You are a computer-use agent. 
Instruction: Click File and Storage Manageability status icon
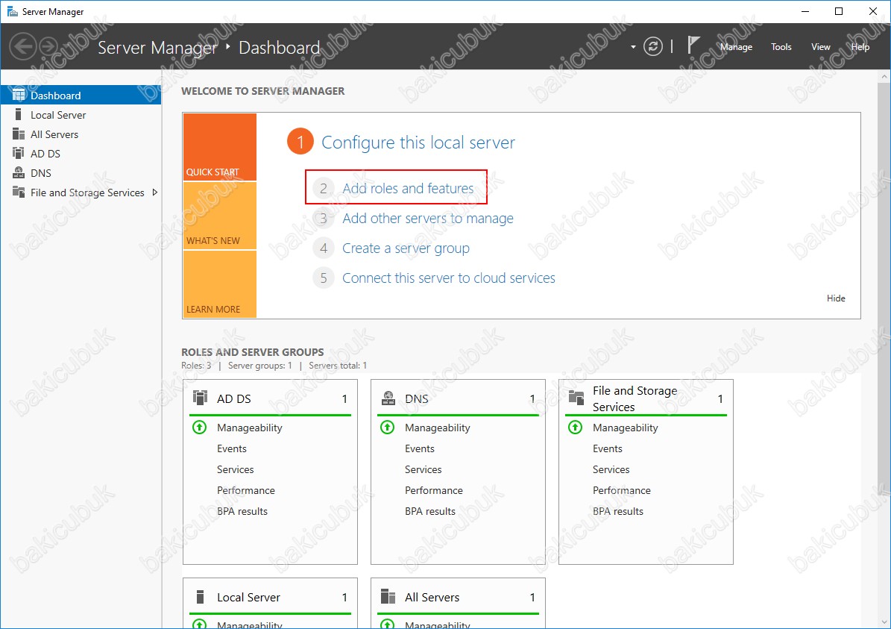(x=575, y=427)
